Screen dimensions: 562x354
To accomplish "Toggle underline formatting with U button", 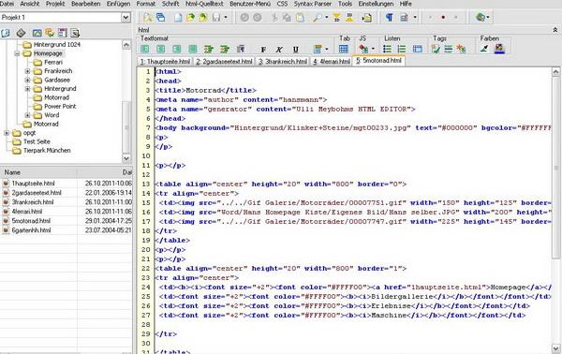I will coord(296,50).
